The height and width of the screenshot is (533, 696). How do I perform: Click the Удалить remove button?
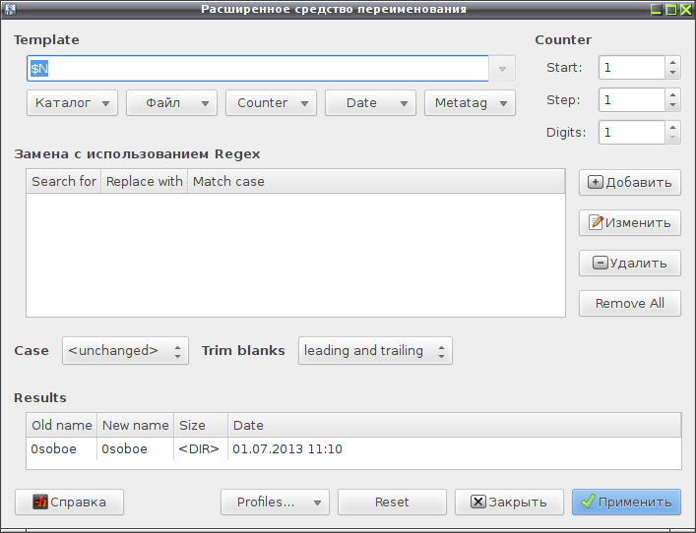pos(629,263)
